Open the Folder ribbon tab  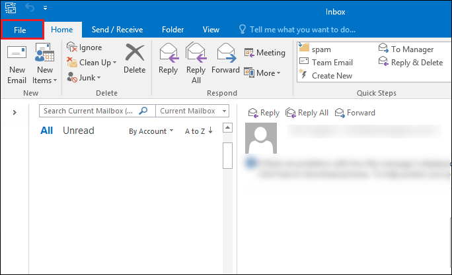point(172,30)
